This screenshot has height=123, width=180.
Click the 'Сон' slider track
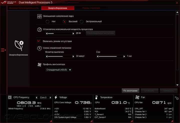(x=111, y=56)
